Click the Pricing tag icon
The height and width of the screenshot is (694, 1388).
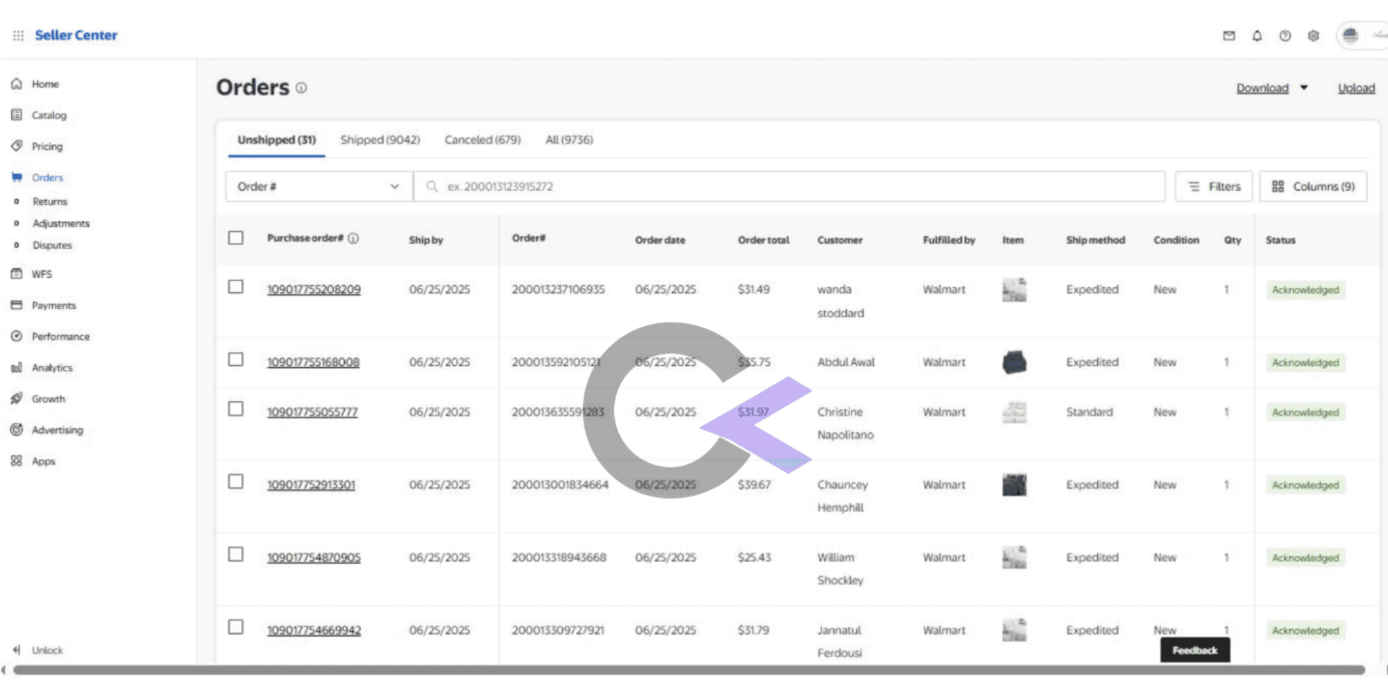(x=17, y=146)
